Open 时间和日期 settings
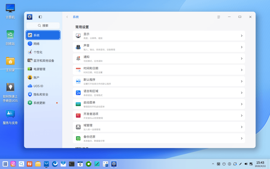This screenshot has height=169, width=270. click(x=159, y=70)
